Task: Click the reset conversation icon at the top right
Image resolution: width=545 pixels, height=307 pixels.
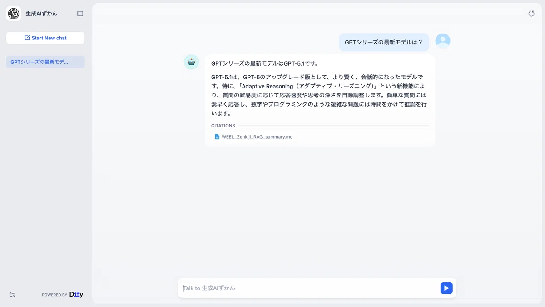Action: [x=531, y=14]
